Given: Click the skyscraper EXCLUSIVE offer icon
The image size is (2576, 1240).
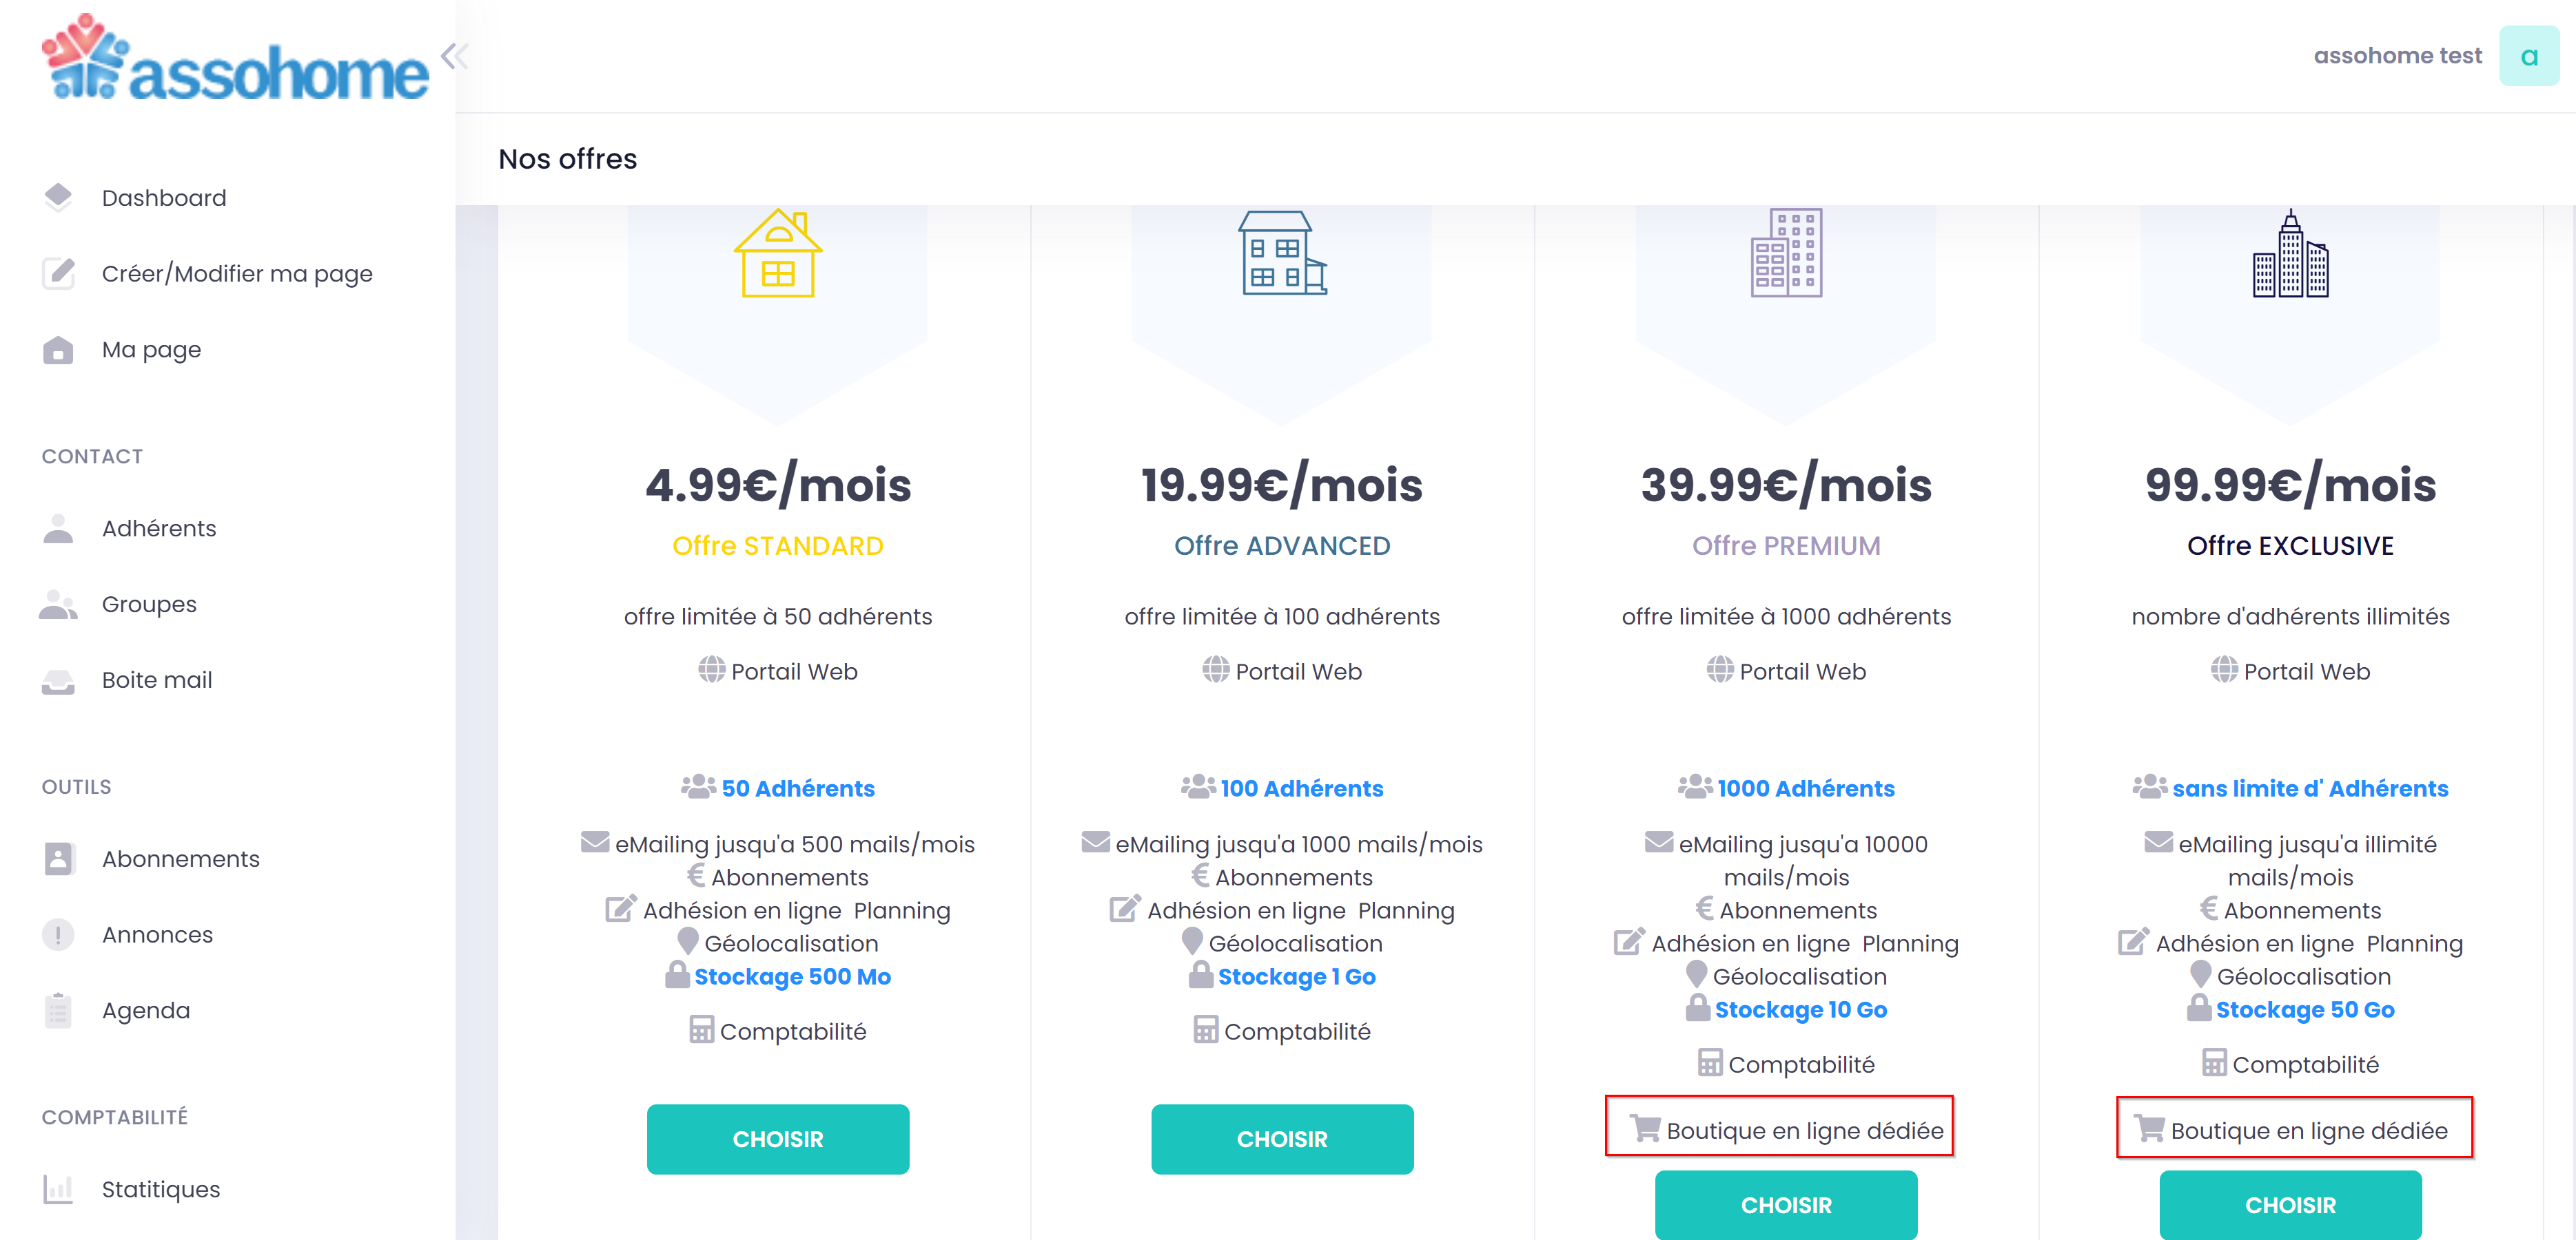Looking at the screenshot, I should 2289,254.
